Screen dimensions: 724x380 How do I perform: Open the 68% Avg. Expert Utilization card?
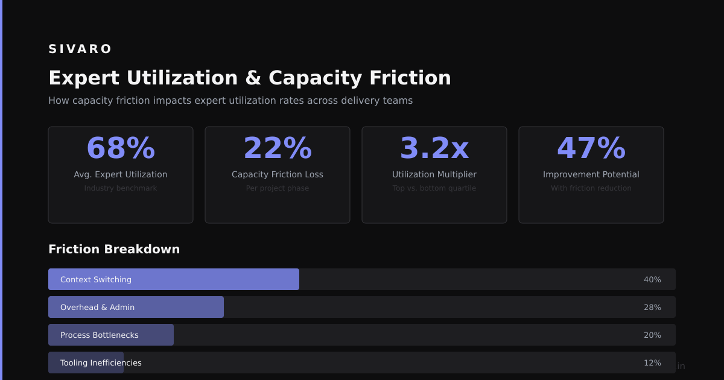(121, 175)
